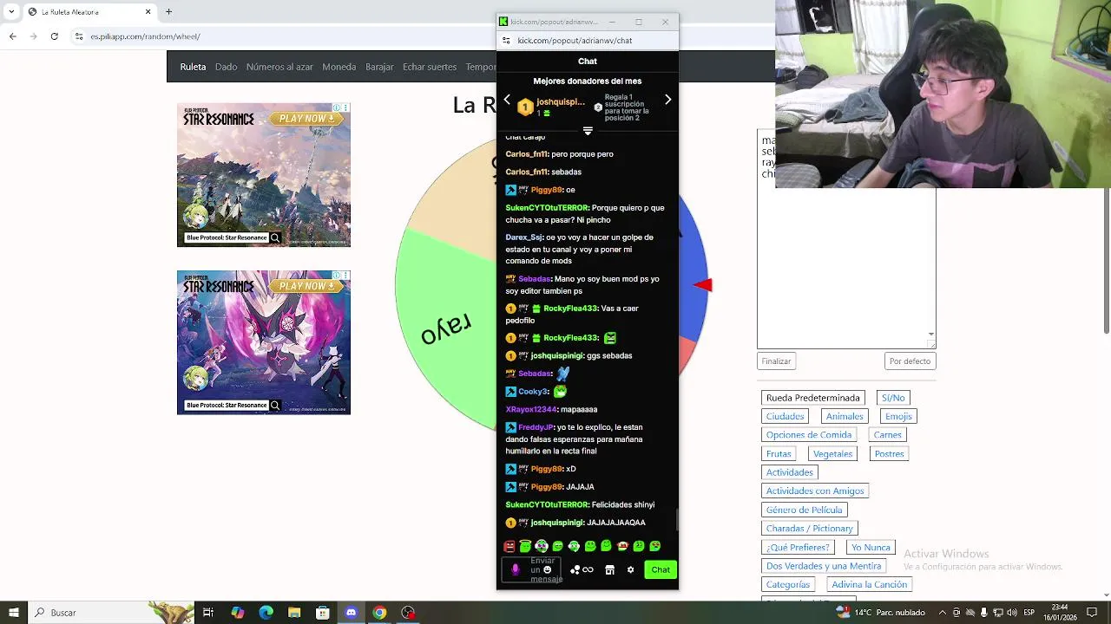Close the La Ruleta Aleatoria tab
The width and height of the screenshot is (1111, 624).
[x=148, y=12]
